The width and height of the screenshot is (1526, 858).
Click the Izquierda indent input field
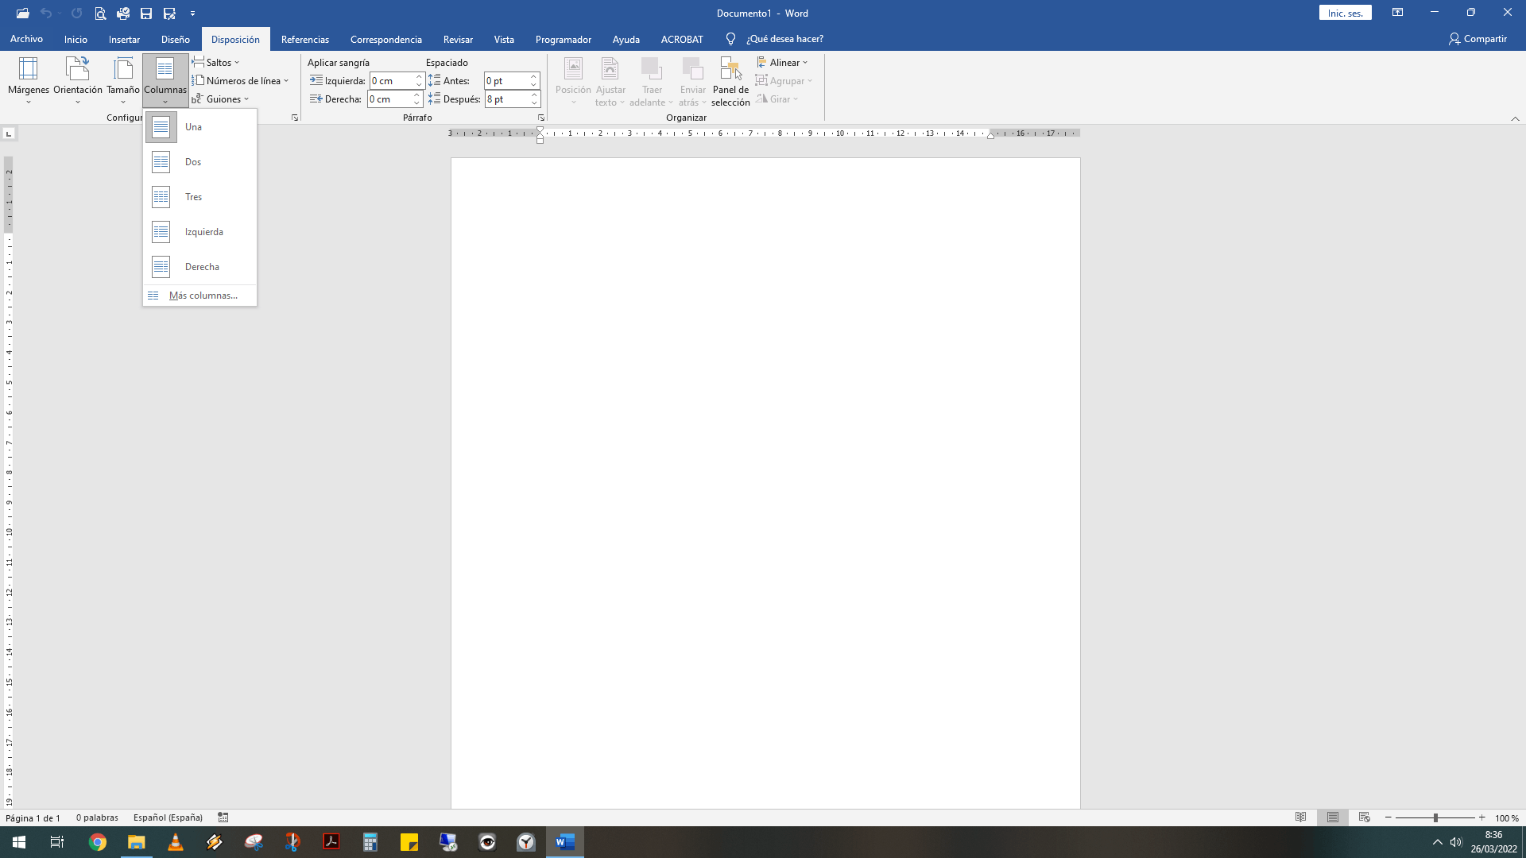393,80
